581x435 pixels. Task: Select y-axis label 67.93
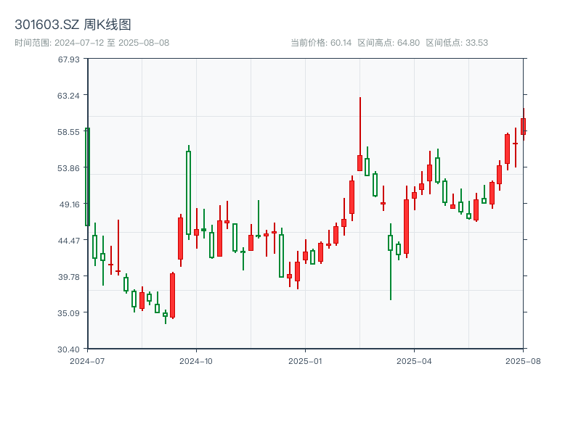click(68, 59)
